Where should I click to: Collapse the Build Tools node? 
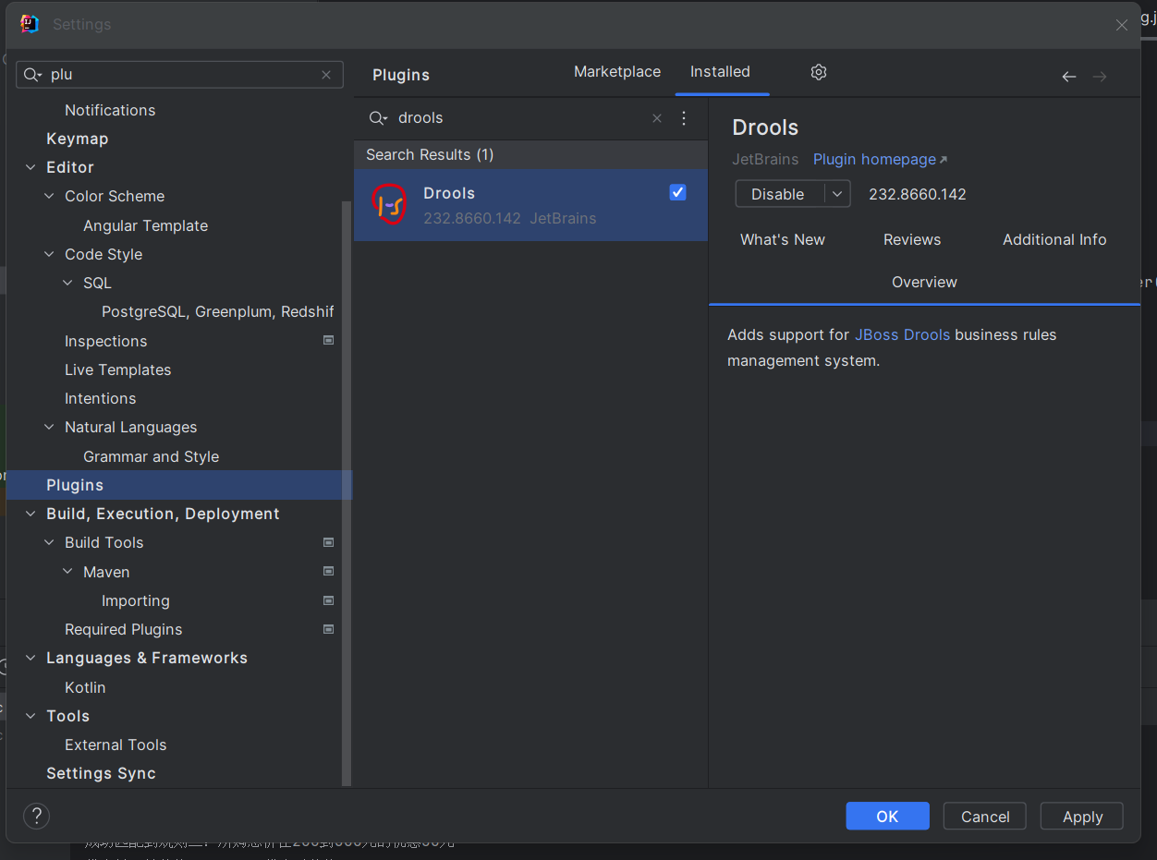pyautogui.click(x=50, y=542)
